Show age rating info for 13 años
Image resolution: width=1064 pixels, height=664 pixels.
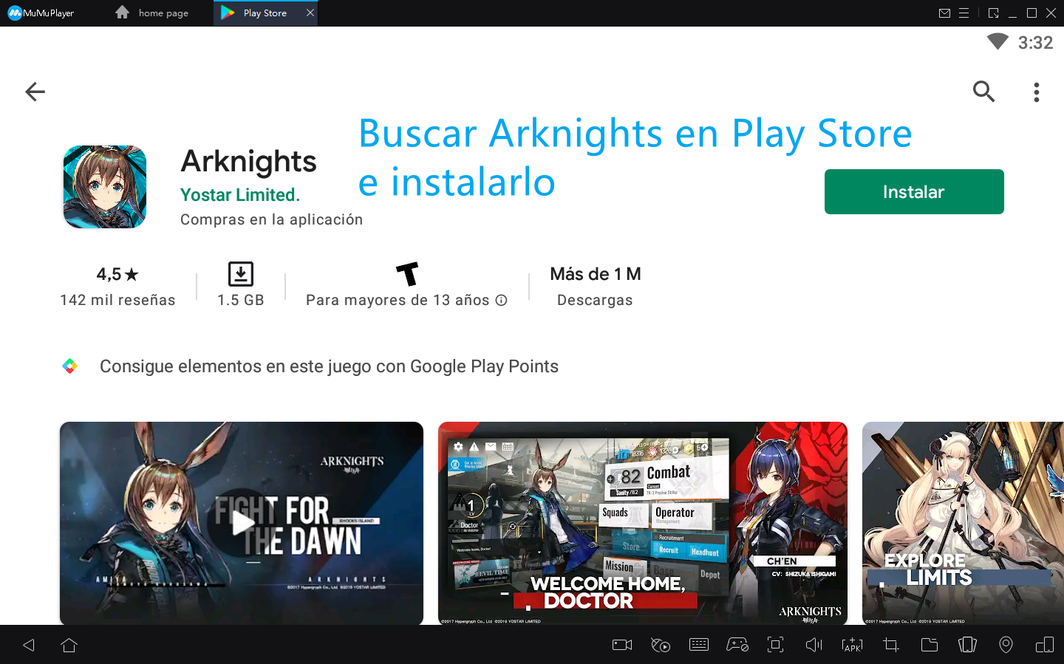(x=501, y=300)
